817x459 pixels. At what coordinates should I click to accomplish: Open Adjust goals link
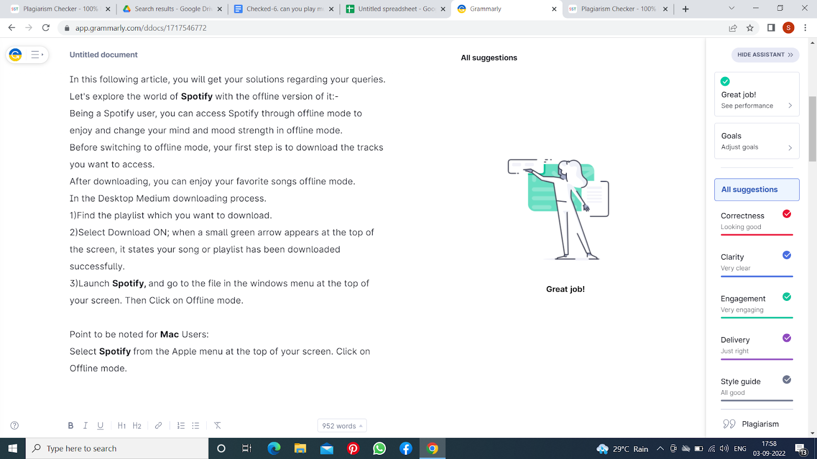[739, 147]
